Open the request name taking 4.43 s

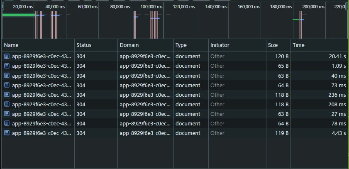click(41, 133)
